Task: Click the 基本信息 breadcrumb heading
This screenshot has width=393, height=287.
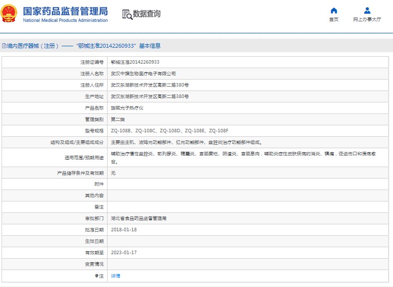Action: (x=150, y=46)
